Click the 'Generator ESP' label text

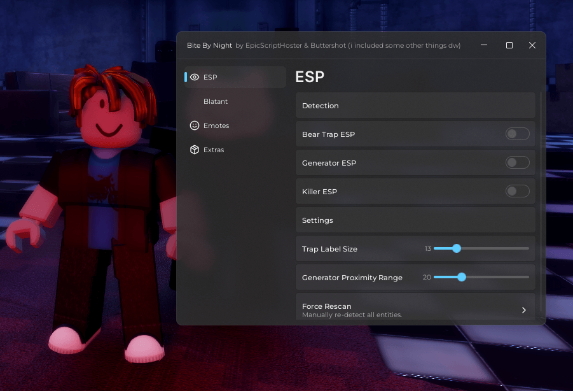(329, 163)
